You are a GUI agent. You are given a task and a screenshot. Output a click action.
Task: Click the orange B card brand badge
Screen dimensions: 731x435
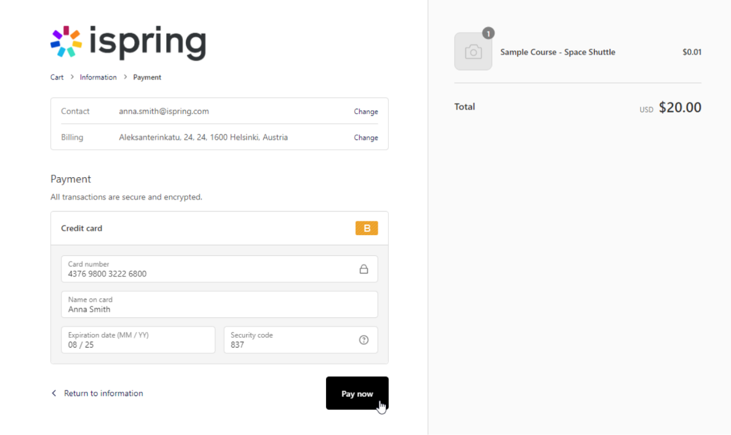point(367,228)
